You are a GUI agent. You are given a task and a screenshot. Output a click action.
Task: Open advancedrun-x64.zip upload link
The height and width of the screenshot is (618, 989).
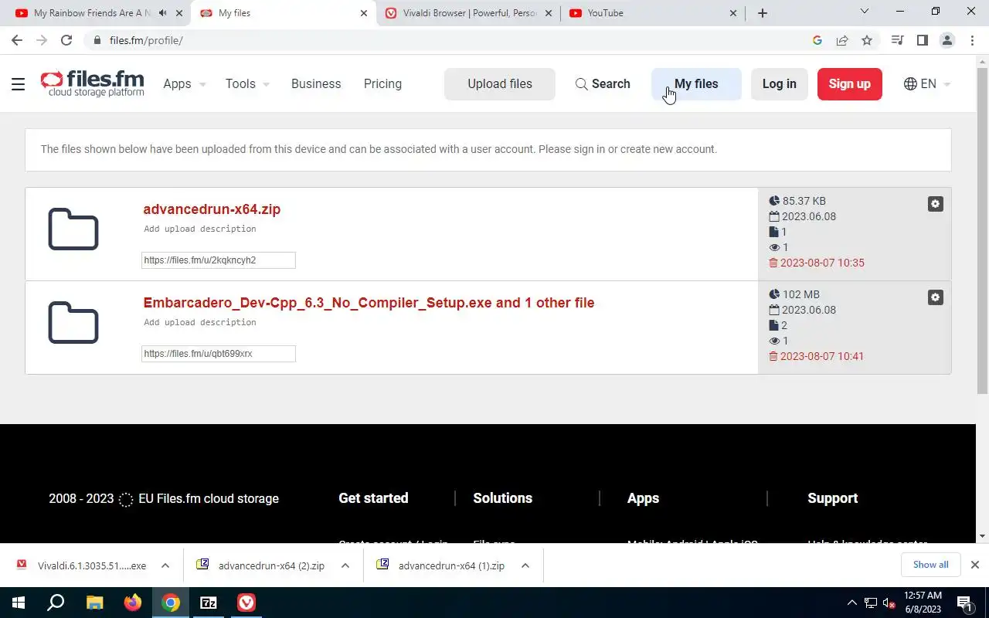[x=212, y=209]
